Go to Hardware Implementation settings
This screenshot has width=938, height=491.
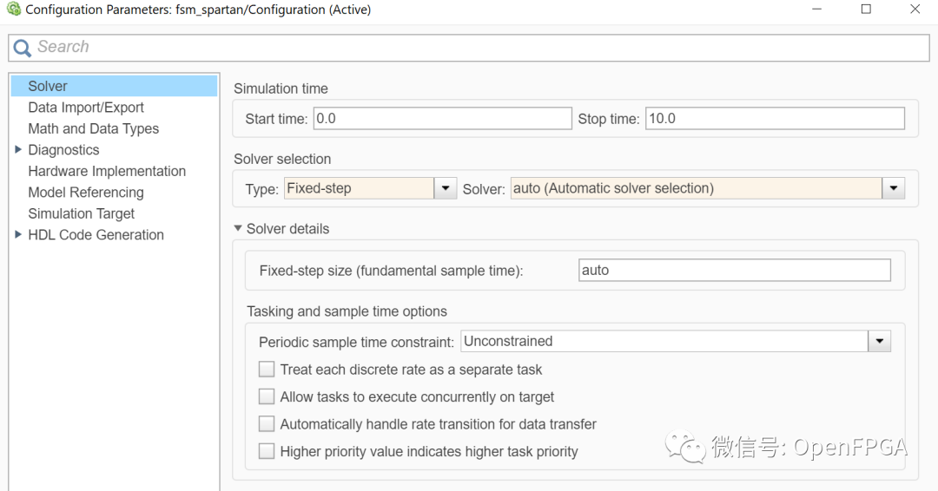click(x=107, y=171)
